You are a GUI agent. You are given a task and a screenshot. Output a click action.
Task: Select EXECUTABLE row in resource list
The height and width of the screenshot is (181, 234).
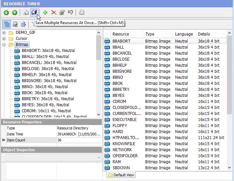tap(165, 120)
